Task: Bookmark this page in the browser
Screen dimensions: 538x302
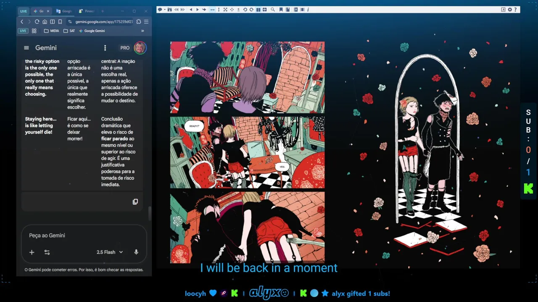Action: (x=60, y=22)
